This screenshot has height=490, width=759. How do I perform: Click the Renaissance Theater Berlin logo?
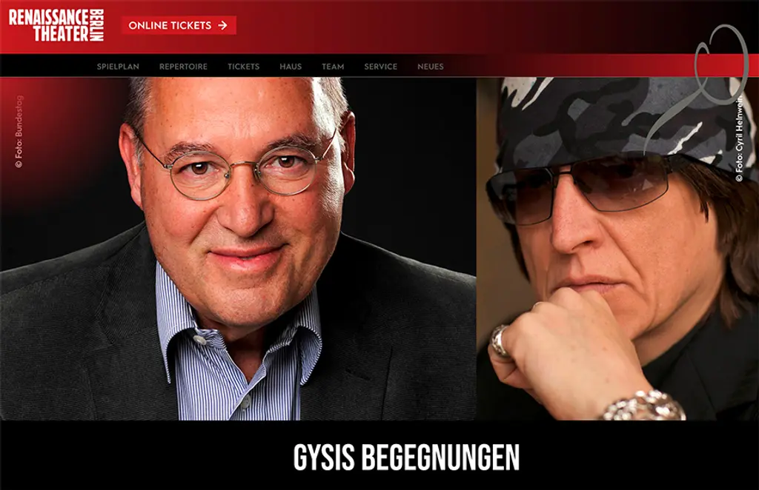pos(56,25)
